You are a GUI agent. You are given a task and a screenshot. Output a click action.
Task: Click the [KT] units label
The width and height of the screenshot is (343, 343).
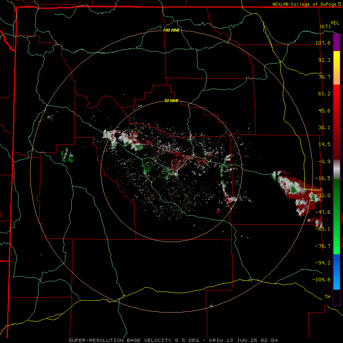coord(325,26)
